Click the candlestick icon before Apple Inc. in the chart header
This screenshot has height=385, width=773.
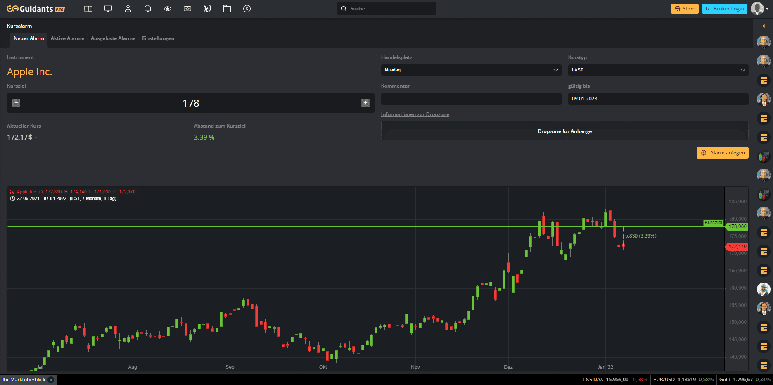click(x=12, y=192)
